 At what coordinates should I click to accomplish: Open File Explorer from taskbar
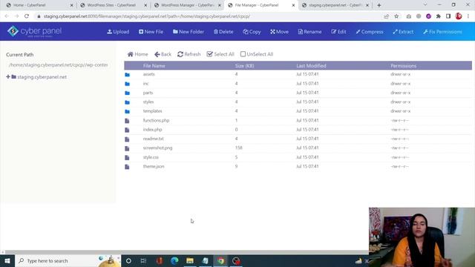[190, 260]
